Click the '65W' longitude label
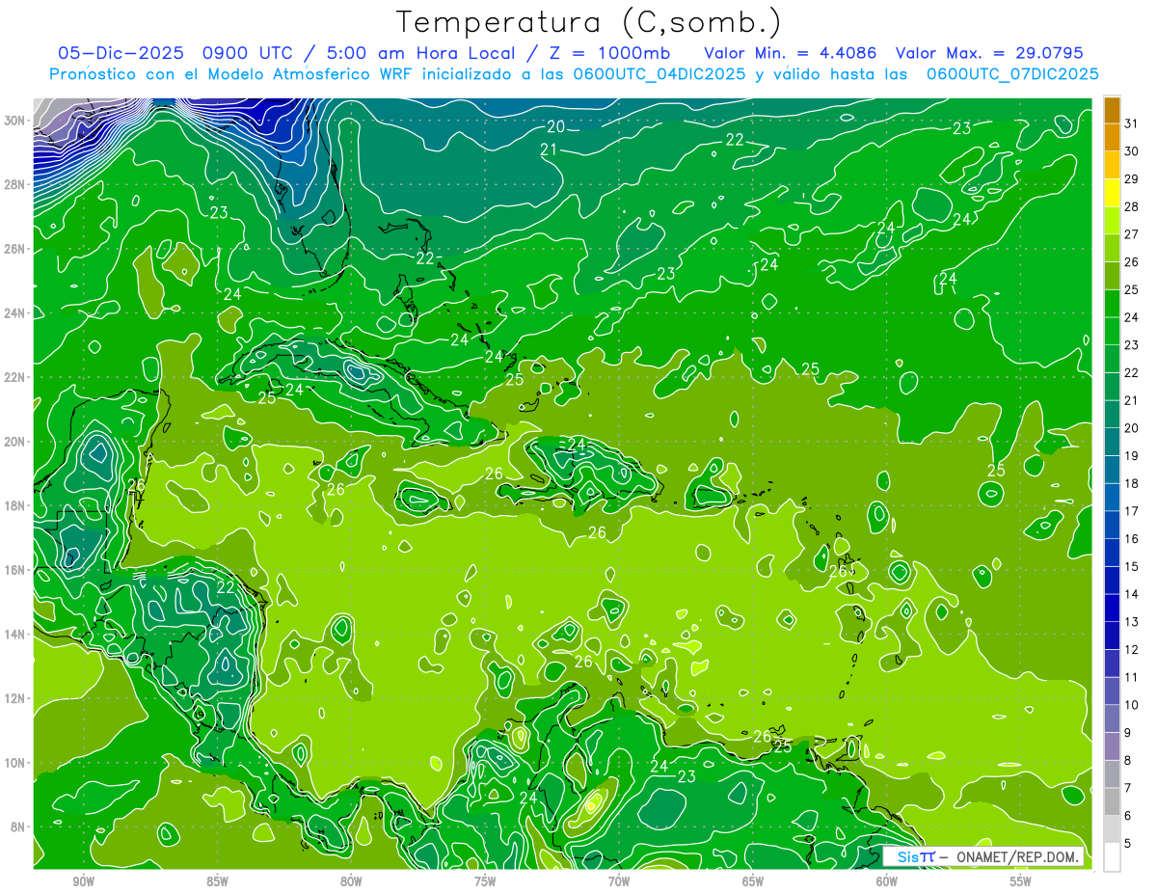 click(753, 881)
